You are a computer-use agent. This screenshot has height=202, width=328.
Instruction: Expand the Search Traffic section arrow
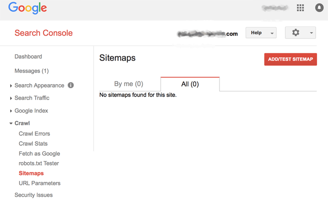(x=11, y=98)
